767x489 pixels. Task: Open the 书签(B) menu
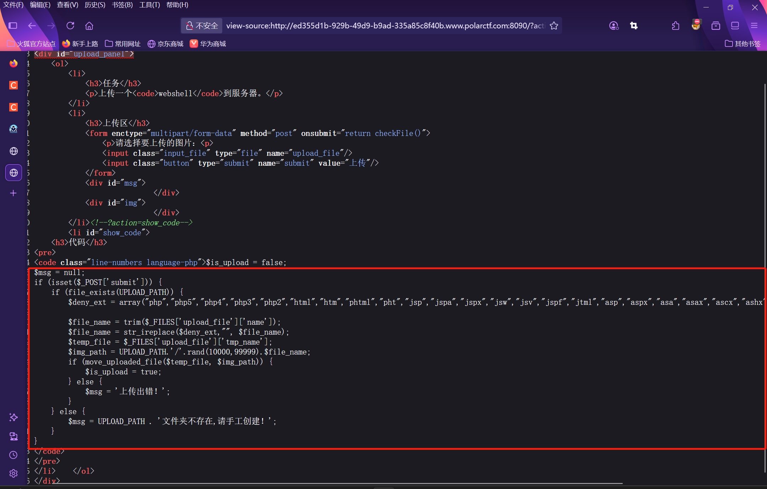point(122,5)
